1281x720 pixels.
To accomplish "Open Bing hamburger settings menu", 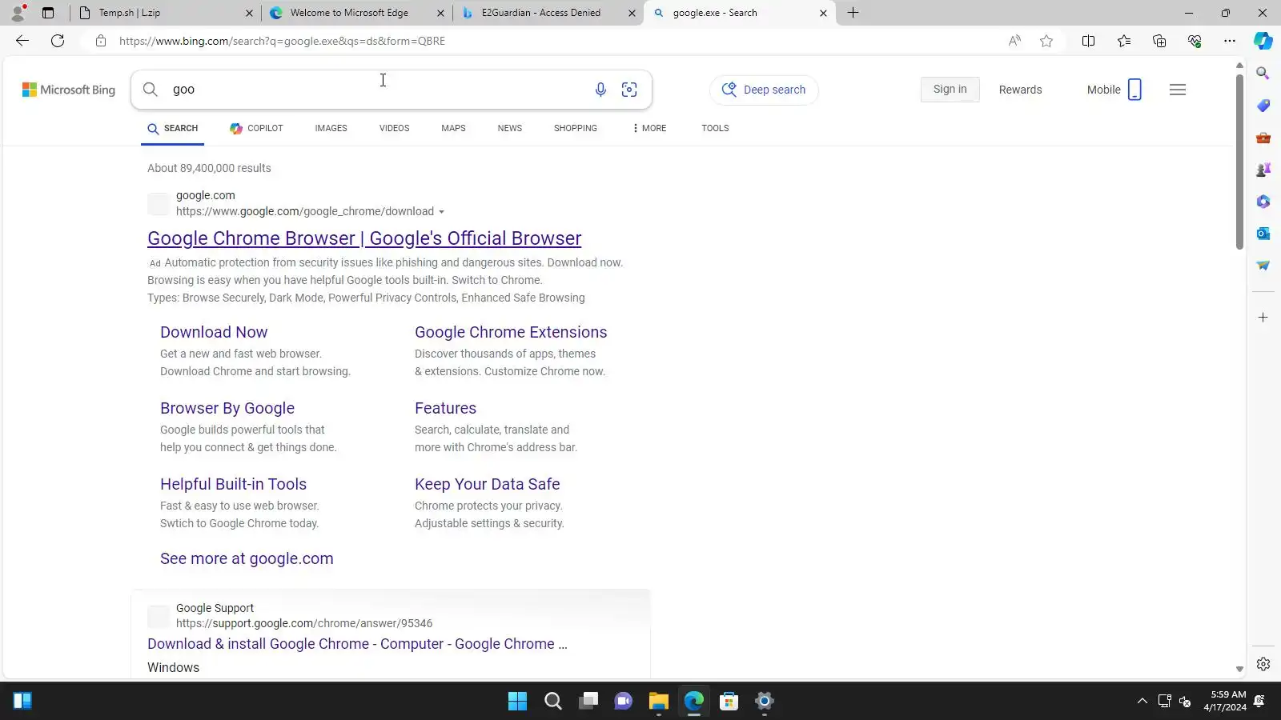I will pos(1178,90).
